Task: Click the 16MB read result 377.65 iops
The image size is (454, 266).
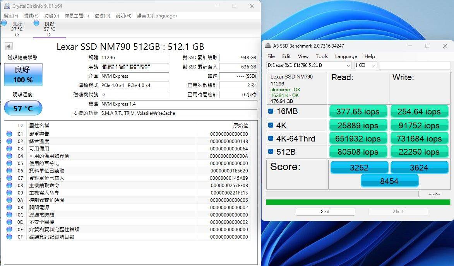Action: [358, 112]
